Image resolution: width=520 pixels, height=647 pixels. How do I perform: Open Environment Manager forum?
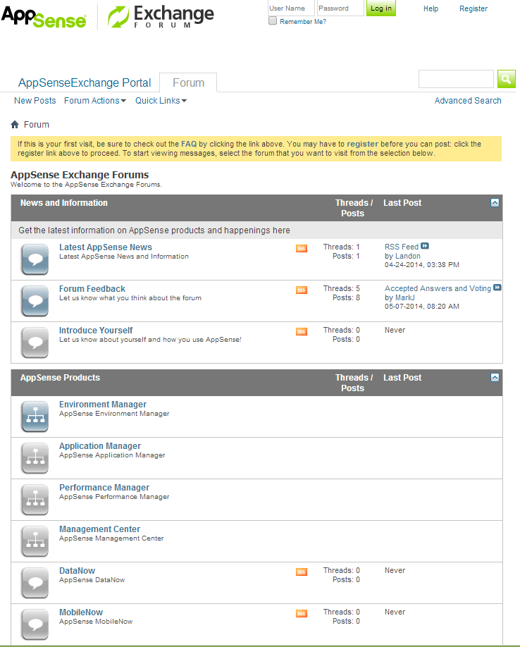pos(103,405)
